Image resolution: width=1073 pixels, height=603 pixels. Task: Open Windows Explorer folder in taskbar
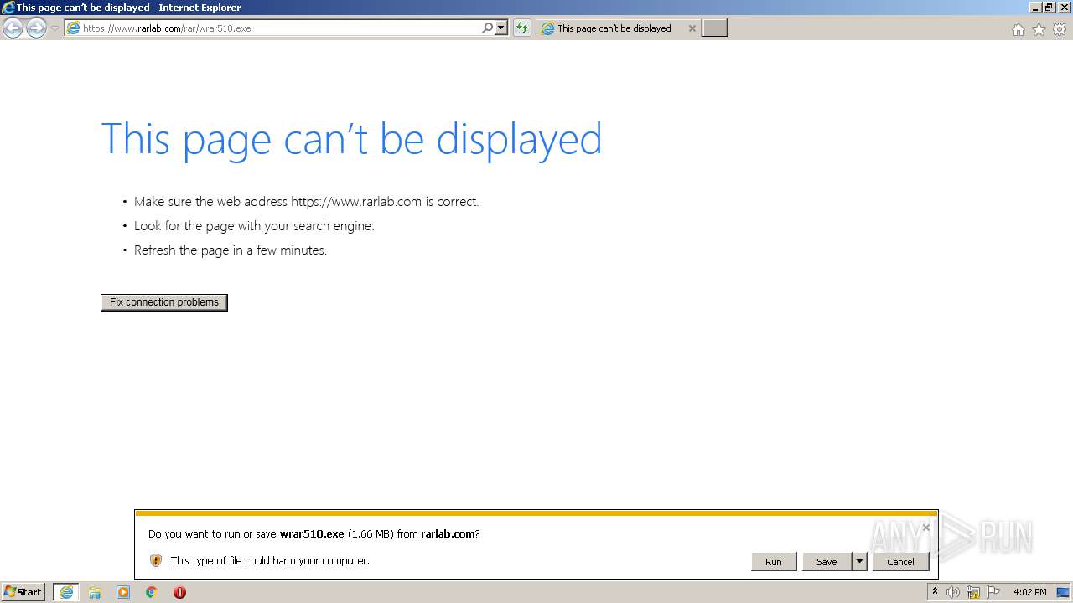95,592
